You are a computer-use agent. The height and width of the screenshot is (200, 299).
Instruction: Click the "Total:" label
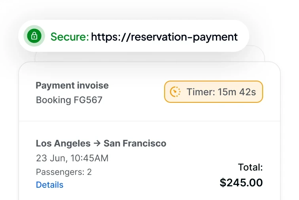pos(250,167)
